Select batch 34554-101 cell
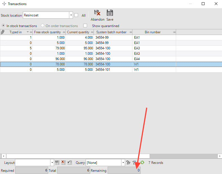The width and height of the screenshot is (222, 174). (x=113, y=70)
